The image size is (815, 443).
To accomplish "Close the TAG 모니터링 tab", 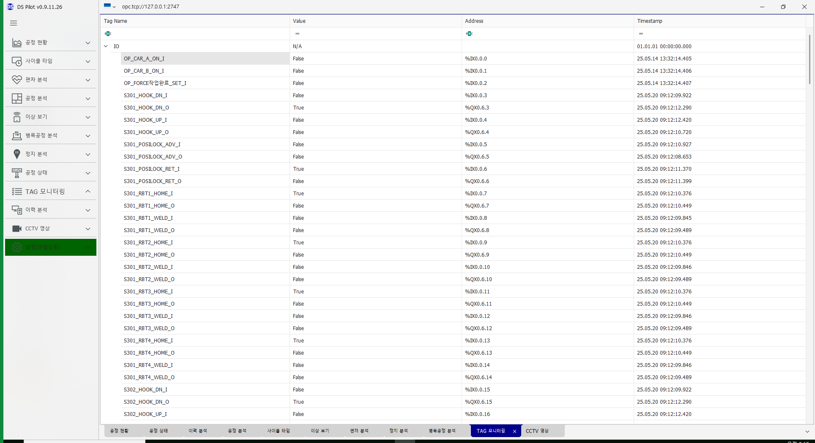I will click(x=514, y=431).
